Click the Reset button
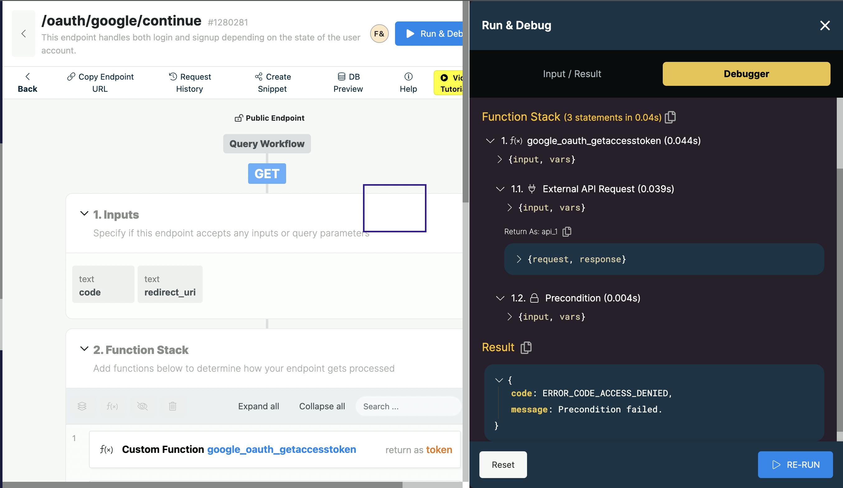This screenshot has height=488, width=843. [x=503, y=465]
